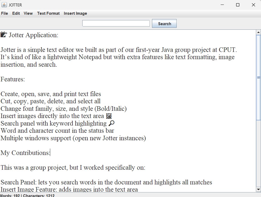Expand the Insert Image menu

click(x=75, y=13)
